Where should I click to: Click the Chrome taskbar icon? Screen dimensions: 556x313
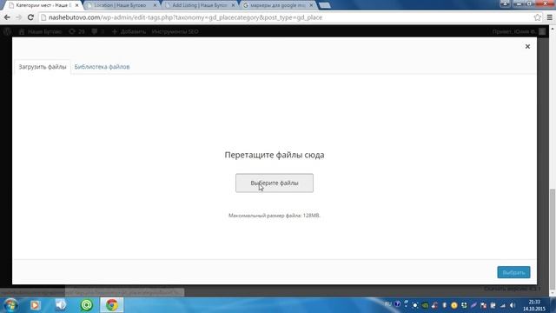112,305
